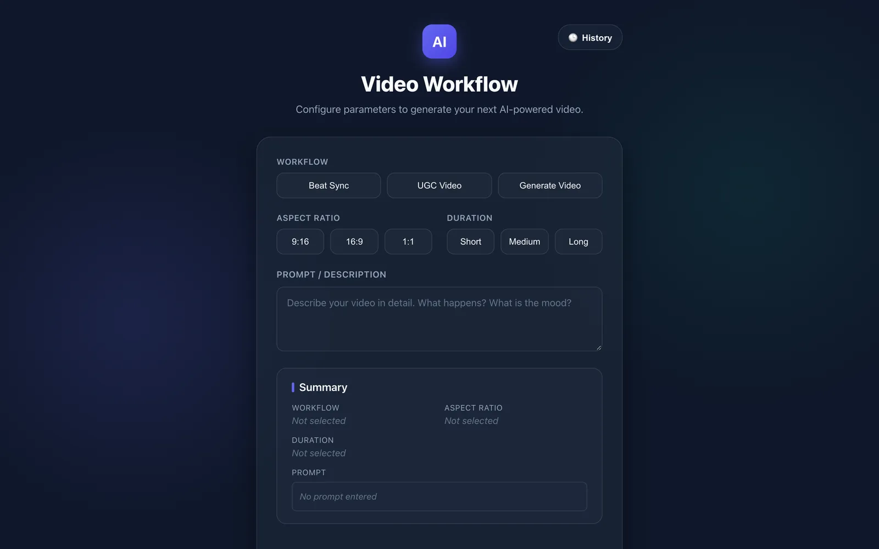Click the 'Summary' heading
This screenshot has width=879, height=549.
coord(323,387)
